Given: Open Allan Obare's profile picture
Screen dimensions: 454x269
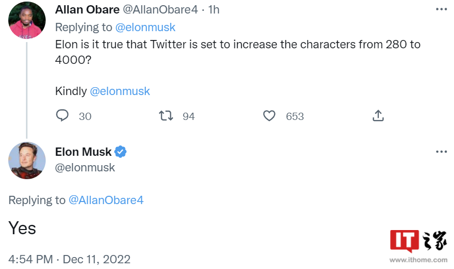Looking at the screenshot, I should (27, 20).
